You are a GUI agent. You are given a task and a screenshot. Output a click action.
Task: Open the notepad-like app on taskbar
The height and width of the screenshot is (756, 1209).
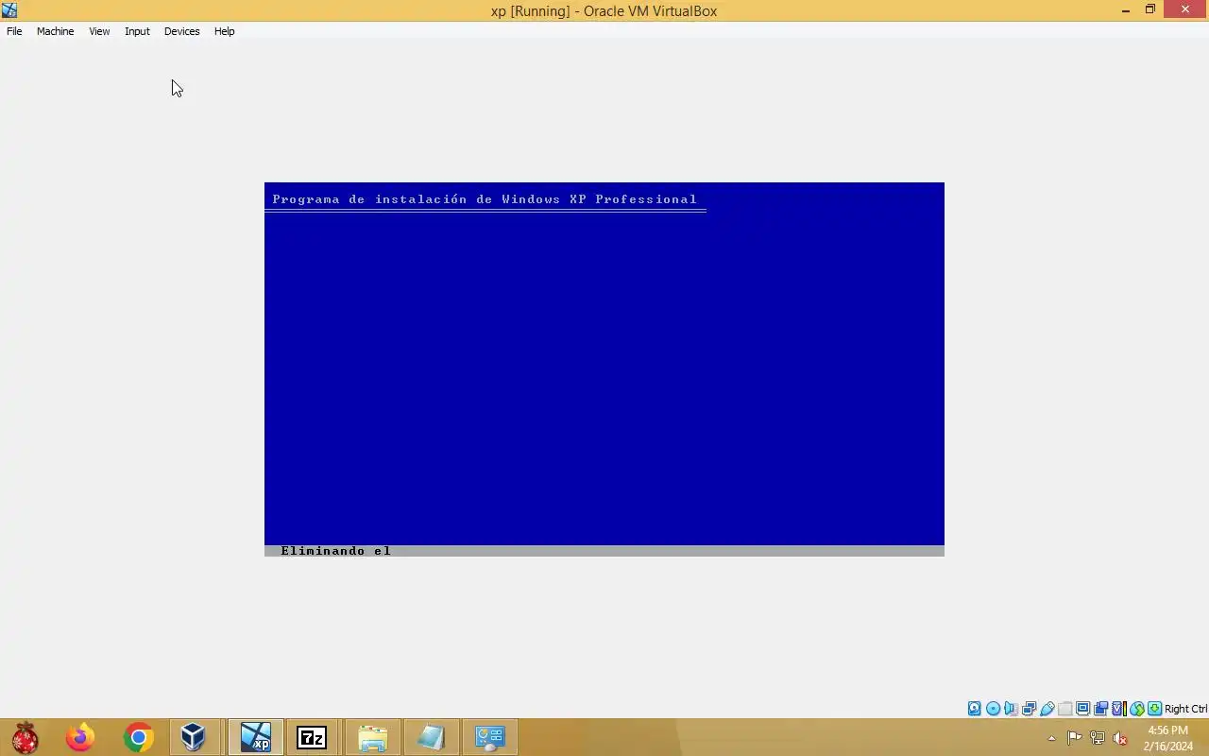click(431, 737)
